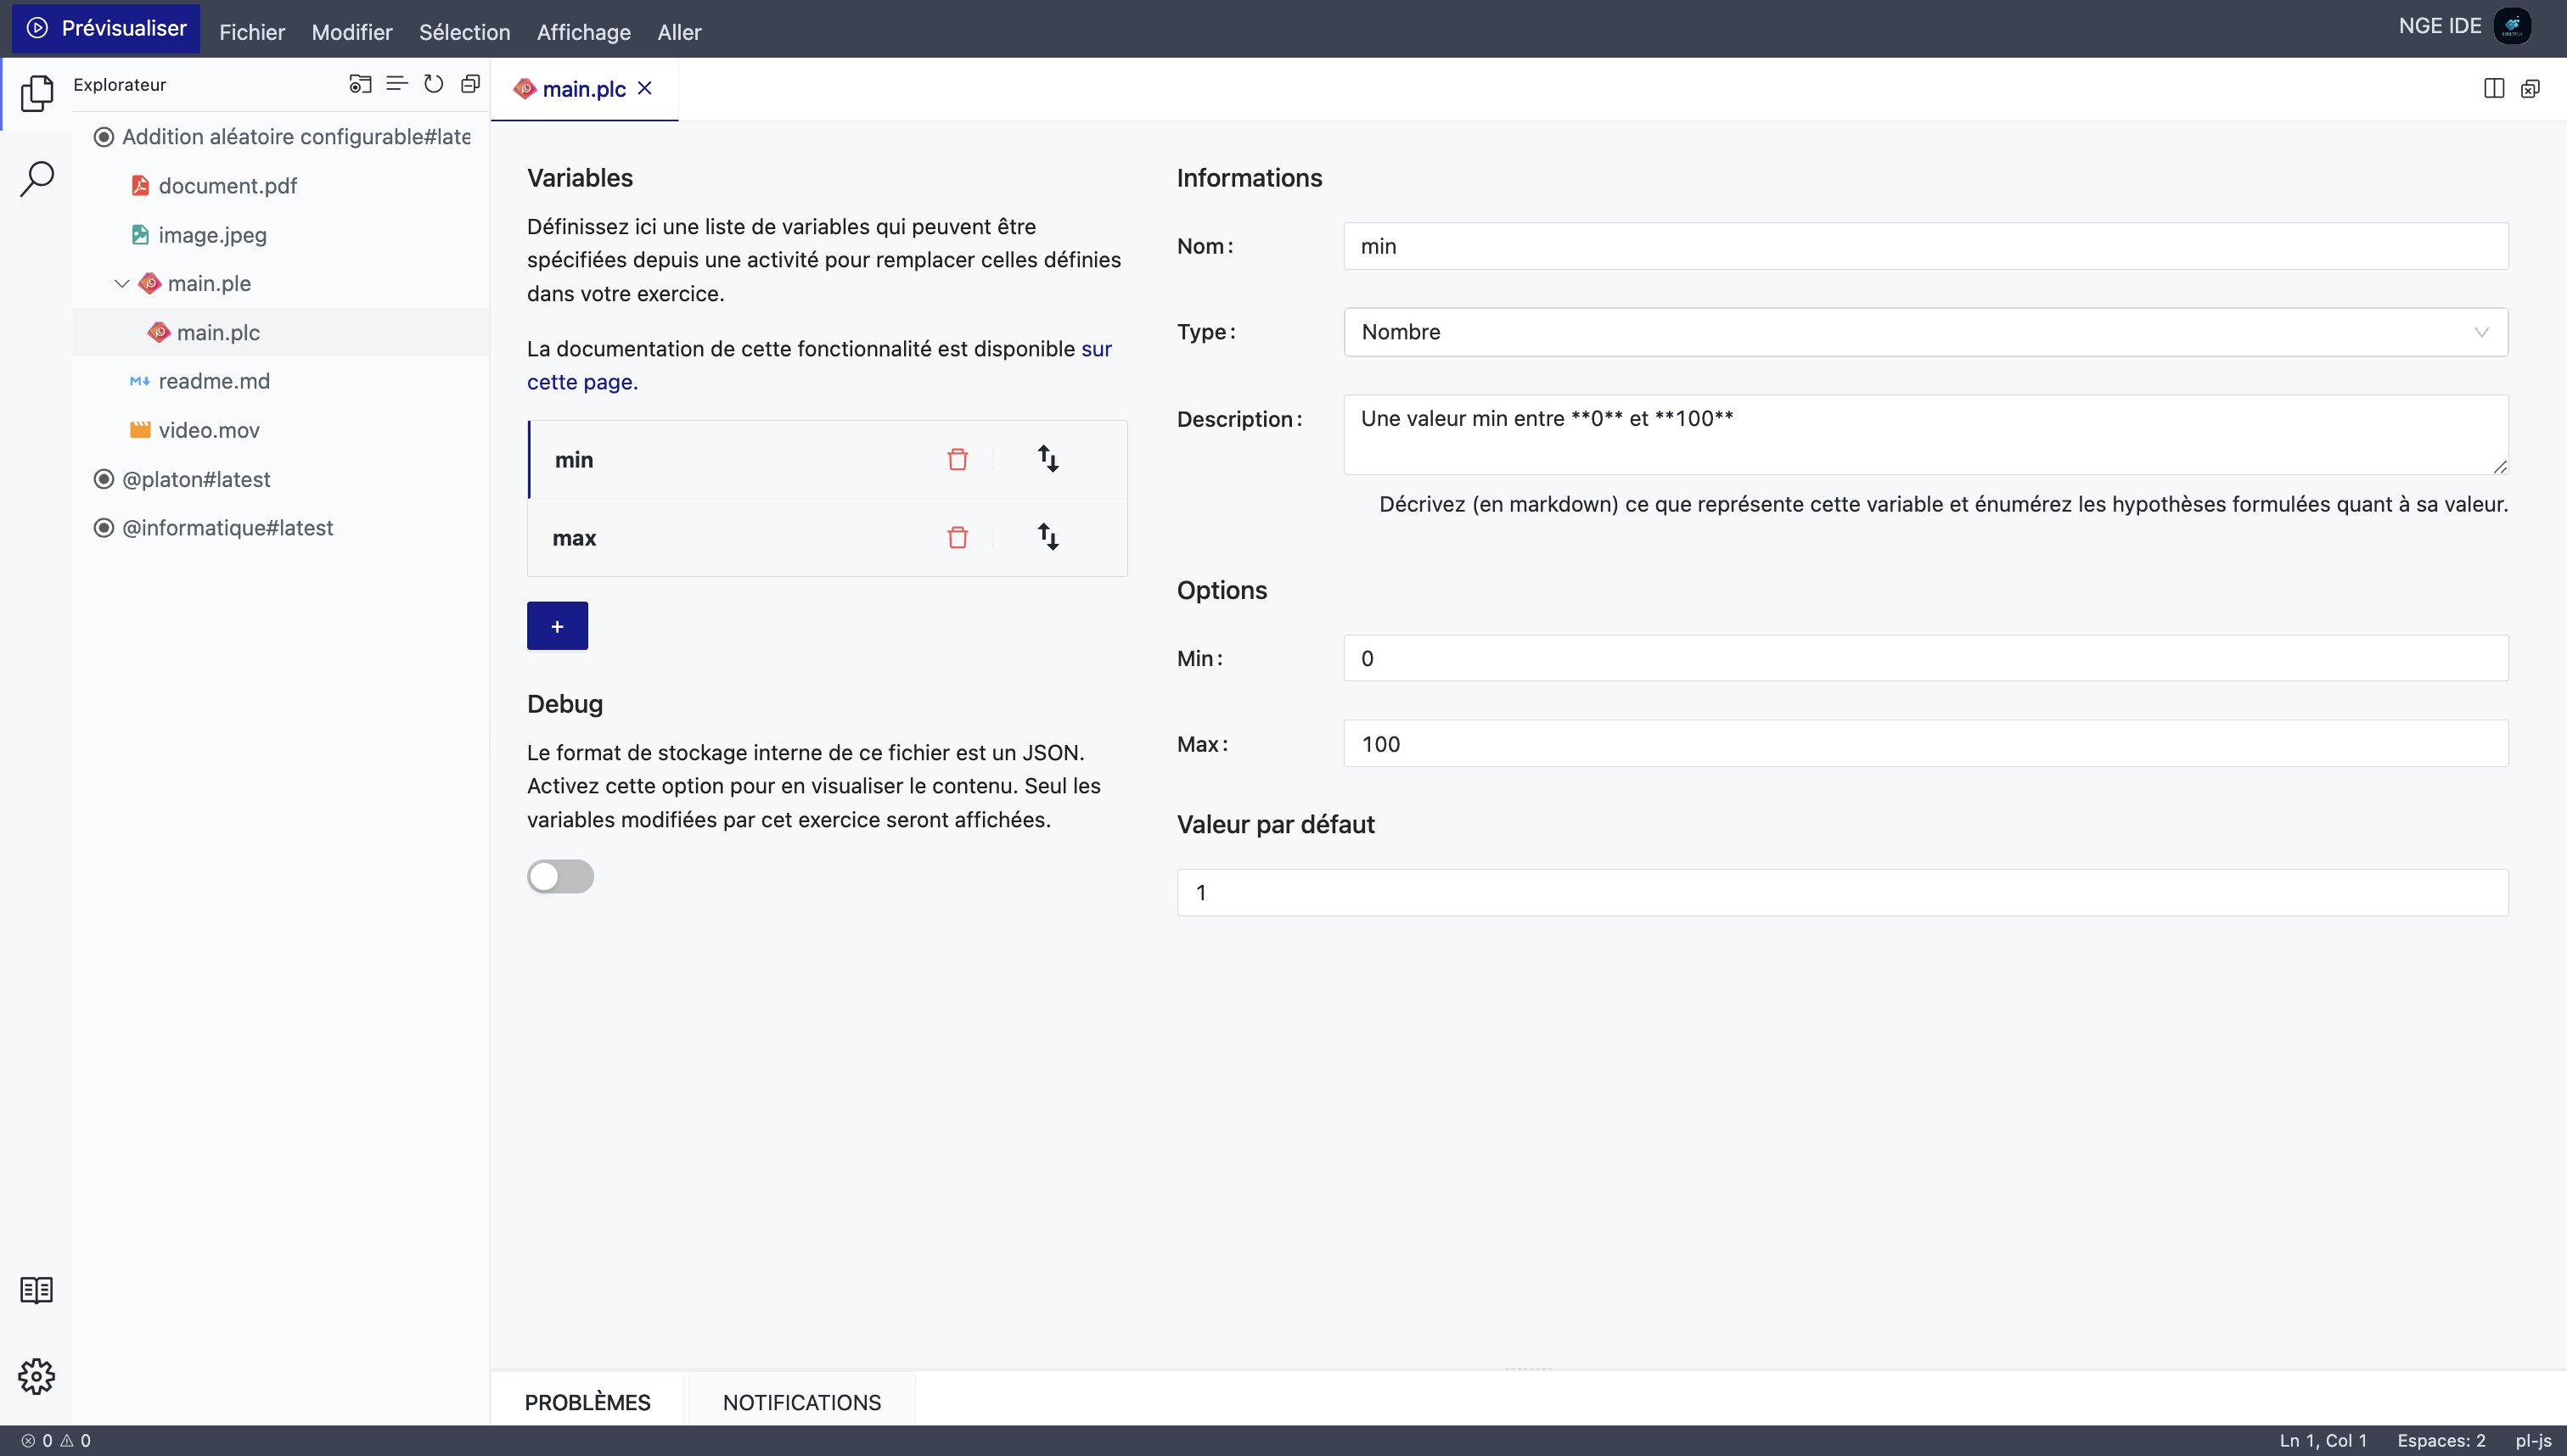Click the delete icon for 'max' variable
This screenshot has height=1456, width=2567.
tap(958, 538)
